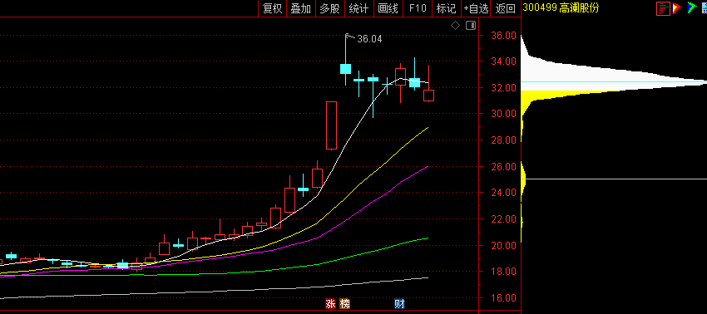This screenshot has width=707, height=314.
Task: Activate the 画线 drawing tools
Action: pyautogui.click(x=388, y=8)
